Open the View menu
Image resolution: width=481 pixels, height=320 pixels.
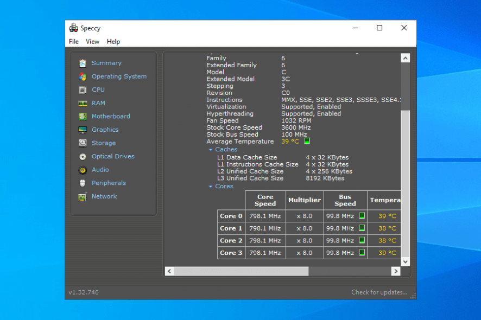[92, 42]
